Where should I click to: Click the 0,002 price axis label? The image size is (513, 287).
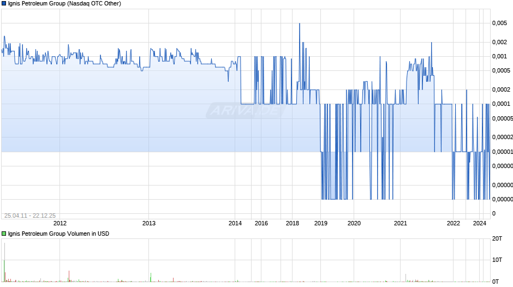tap(499, 42)
